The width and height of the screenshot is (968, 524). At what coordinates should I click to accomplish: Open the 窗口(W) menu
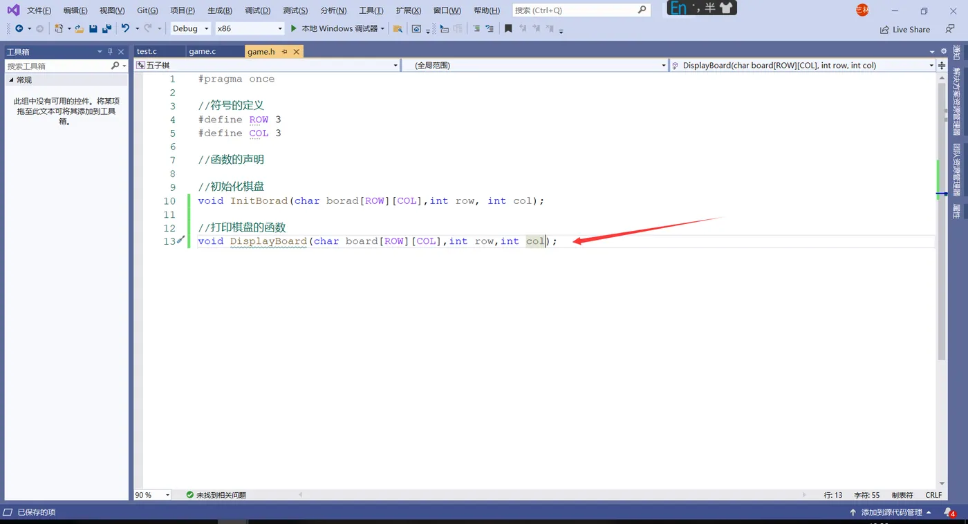tap(447, 10)
